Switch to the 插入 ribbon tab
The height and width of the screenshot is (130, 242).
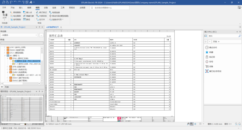click(21, 8)
